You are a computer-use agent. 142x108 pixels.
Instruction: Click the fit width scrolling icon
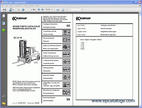point(58,10)
